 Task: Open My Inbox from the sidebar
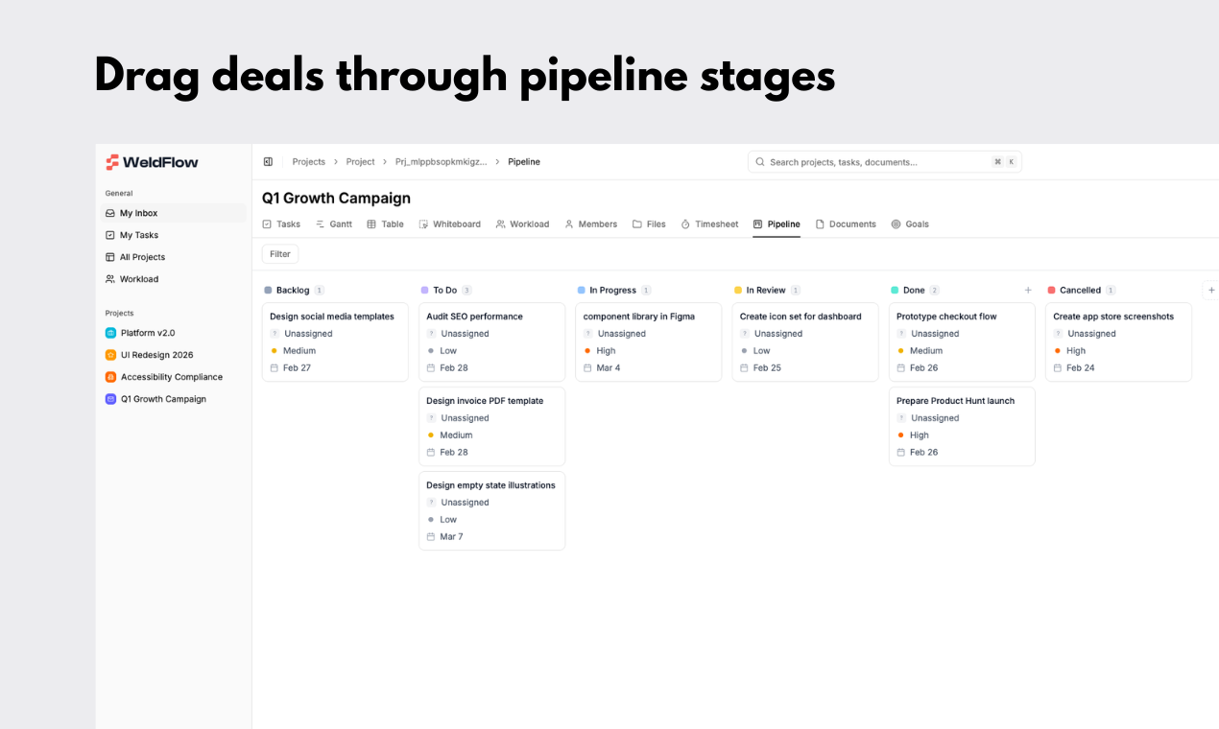point(138,213)
